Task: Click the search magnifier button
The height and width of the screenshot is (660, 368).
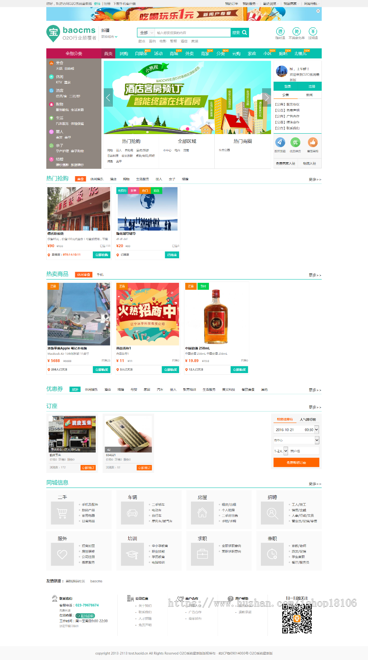Action: pos(240,33)
